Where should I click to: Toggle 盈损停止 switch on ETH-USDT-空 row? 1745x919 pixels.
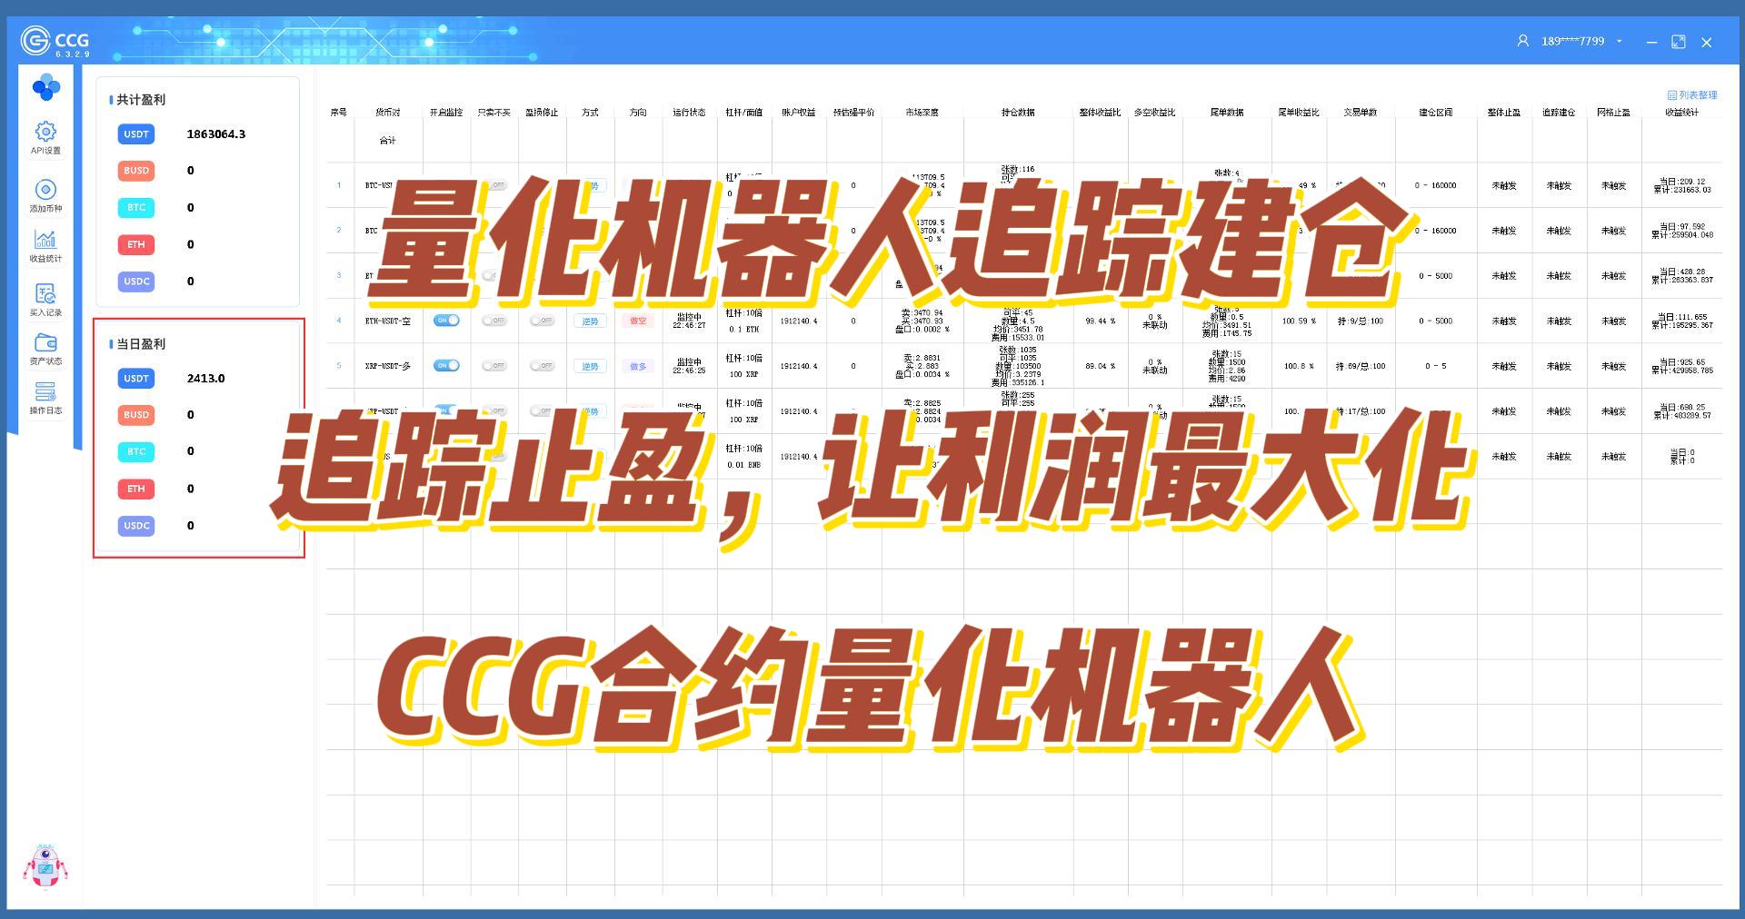[542, 321]
